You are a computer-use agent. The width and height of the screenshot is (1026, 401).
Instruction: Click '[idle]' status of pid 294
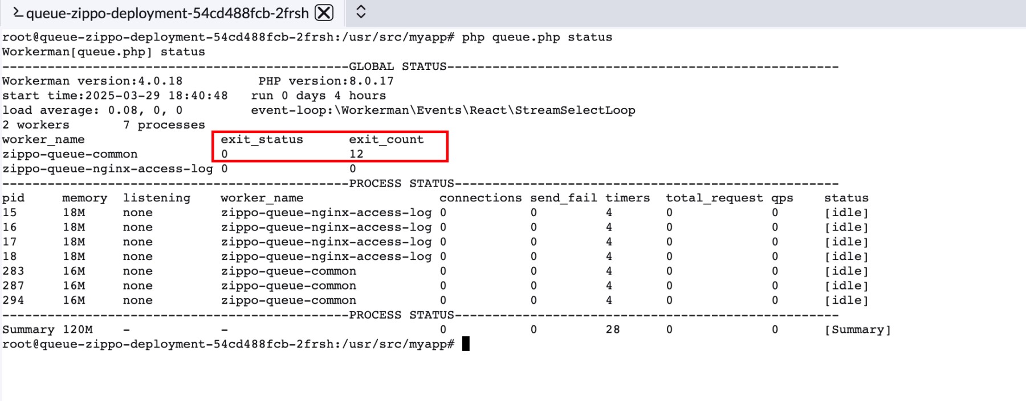[x=846, y=300]
